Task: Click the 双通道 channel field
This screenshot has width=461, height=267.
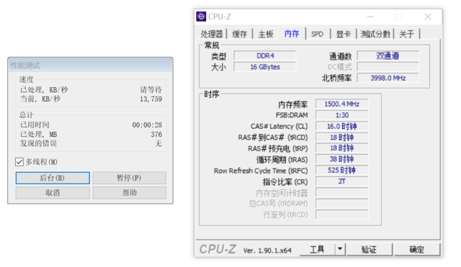Action: (x=388, y=56)
